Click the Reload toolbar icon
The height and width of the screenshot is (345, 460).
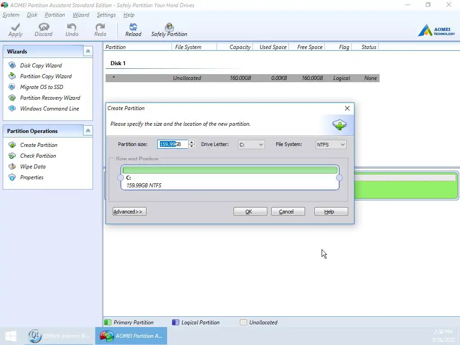[133, 27]
